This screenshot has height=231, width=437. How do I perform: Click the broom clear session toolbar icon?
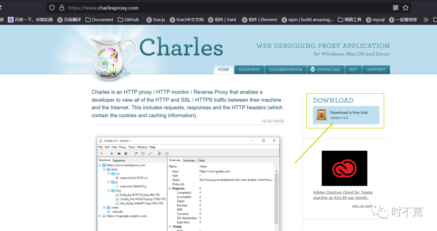coord(102,154)
